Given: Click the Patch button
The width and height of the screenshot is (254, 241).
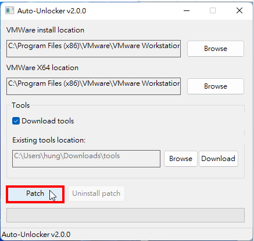Looking at the screenshot, I should pyautogui.click(x=35, y=194).
